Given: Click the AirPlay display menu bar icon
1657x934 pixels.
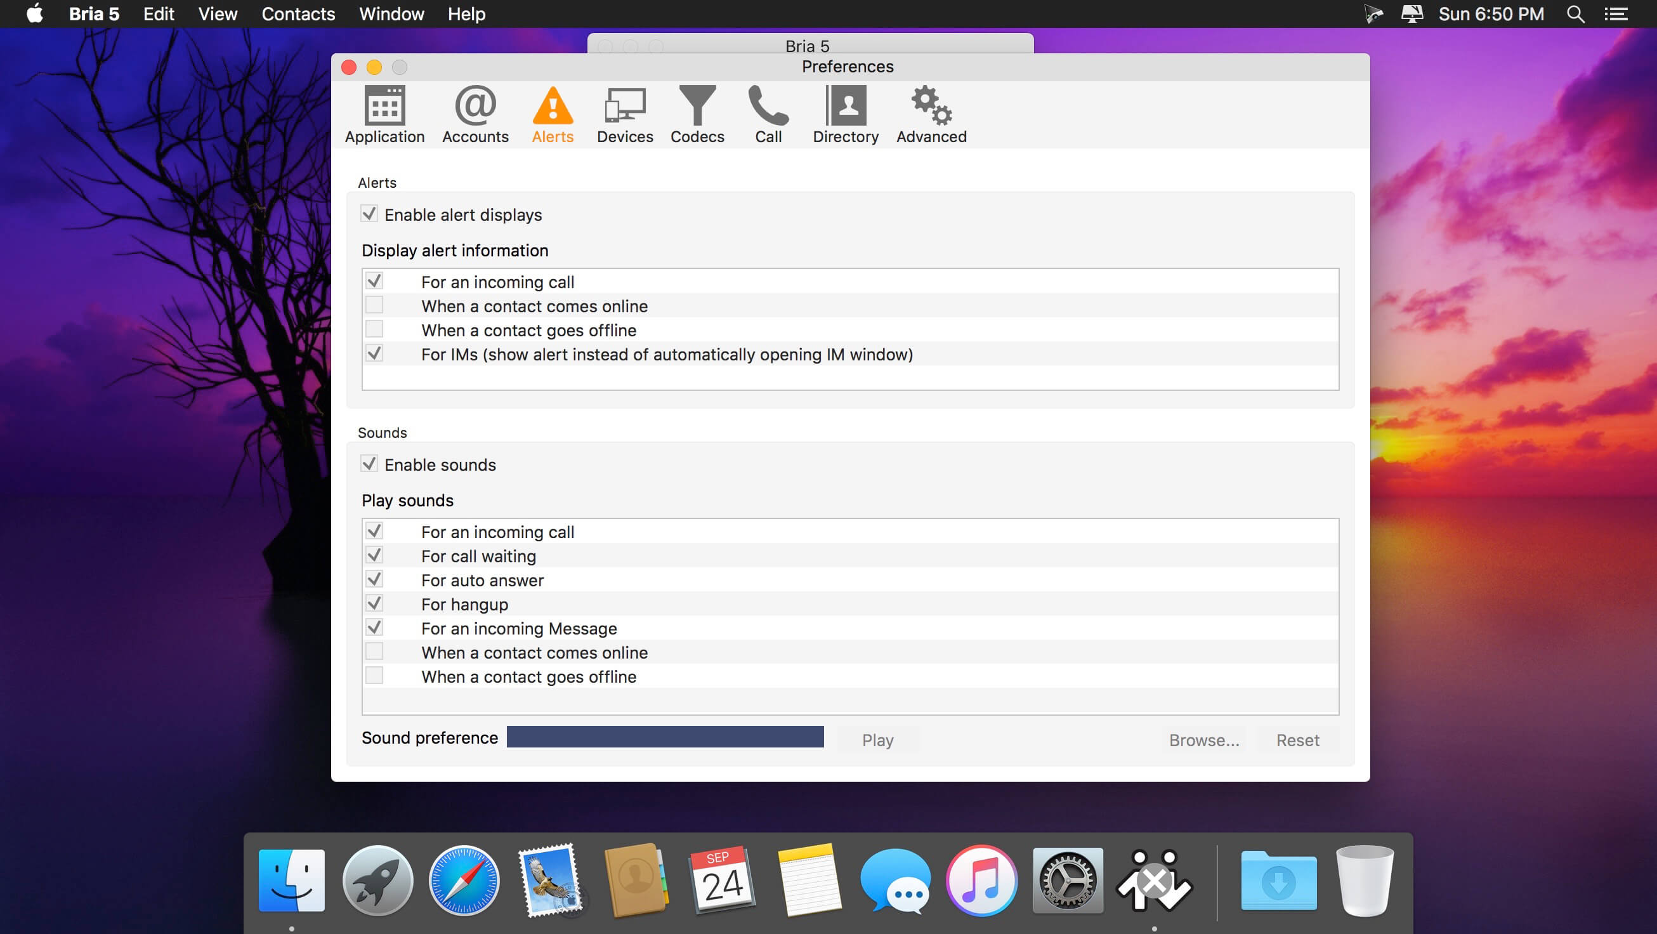Looking at the screenshot, I should click(1412, 14).
